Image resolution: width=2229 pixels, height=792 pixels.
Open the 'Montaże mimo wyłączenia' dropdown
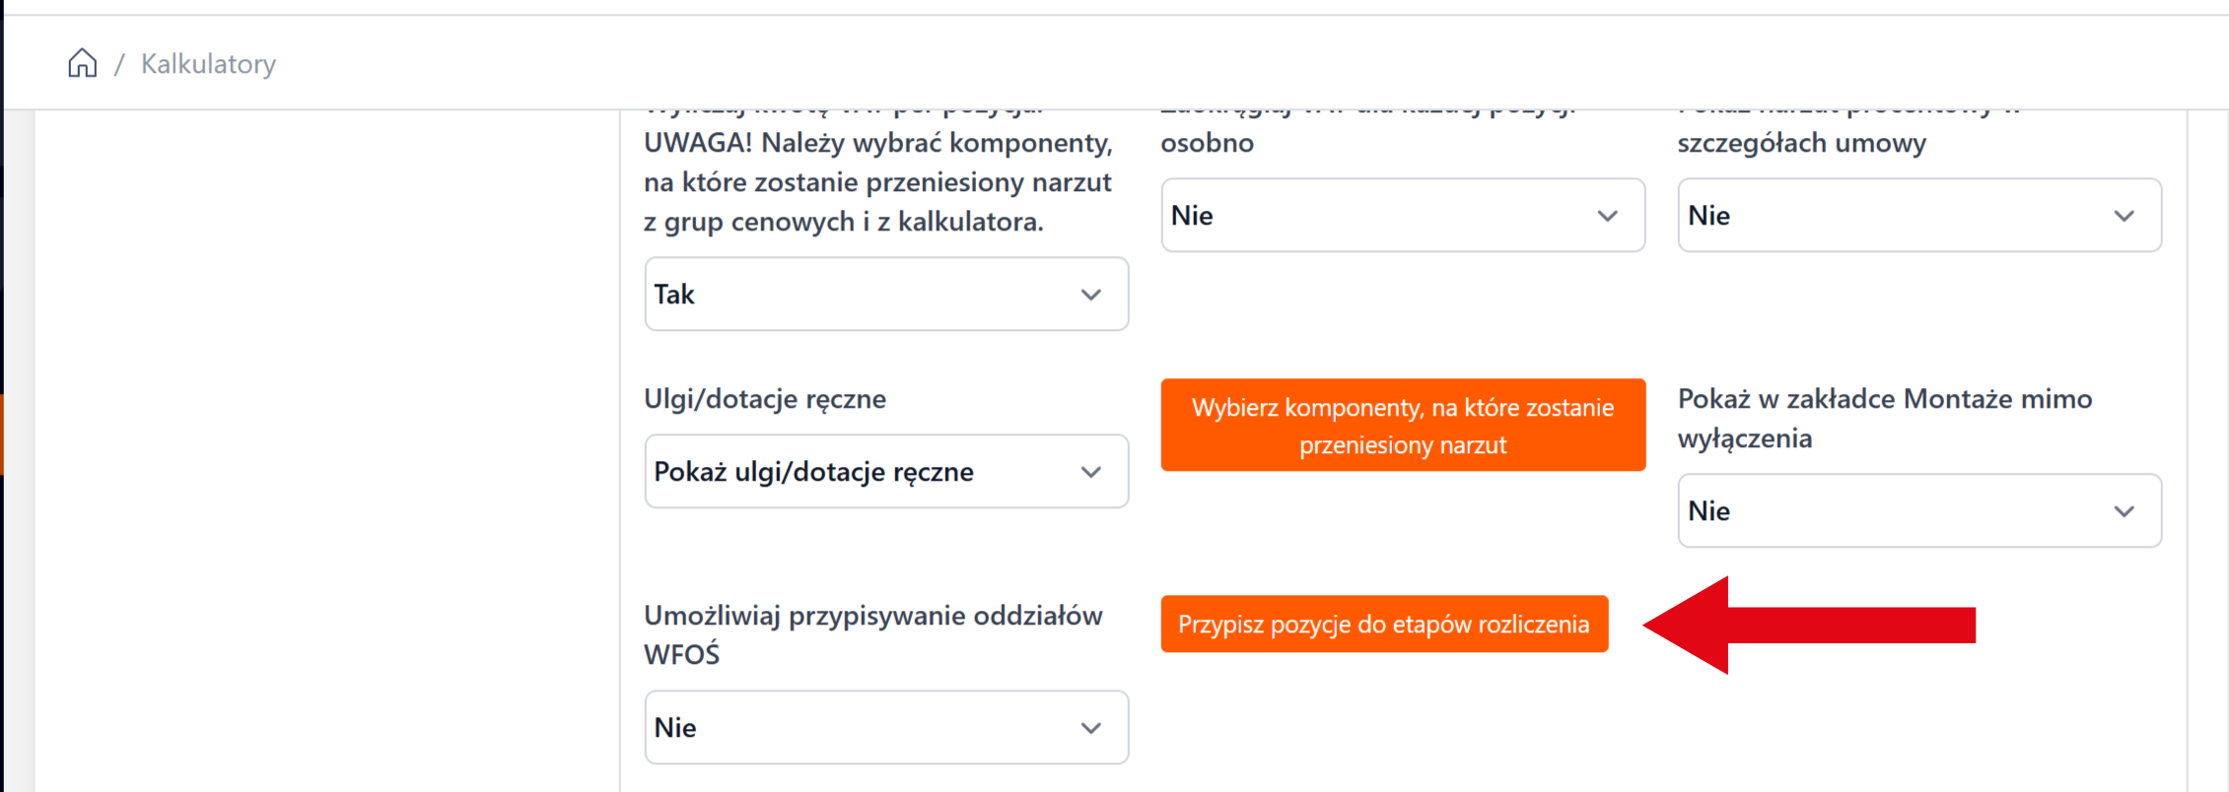[1918, 511]
